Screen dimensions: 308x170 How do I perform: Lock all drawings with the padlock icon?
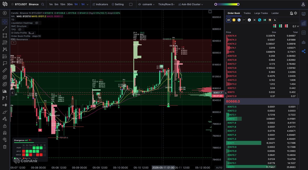[x=5, y=126]
